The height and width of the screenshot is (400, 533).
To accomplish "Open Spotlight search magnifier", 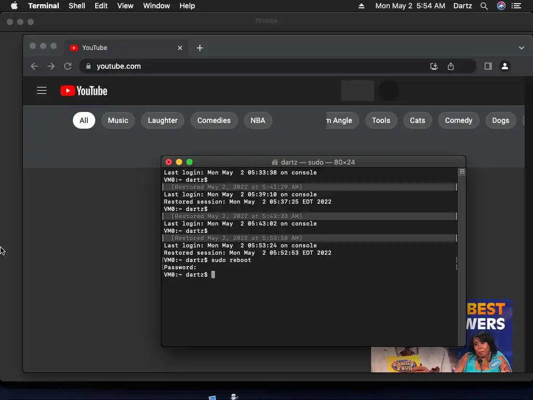I will pos(484,6).
